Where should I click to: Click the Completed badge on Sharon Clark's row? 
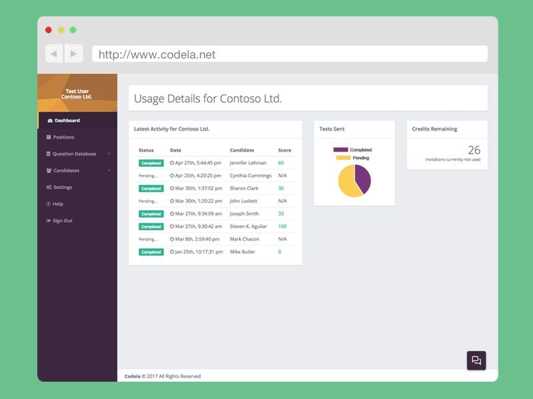pyautogui.click(x=150, y=188)
